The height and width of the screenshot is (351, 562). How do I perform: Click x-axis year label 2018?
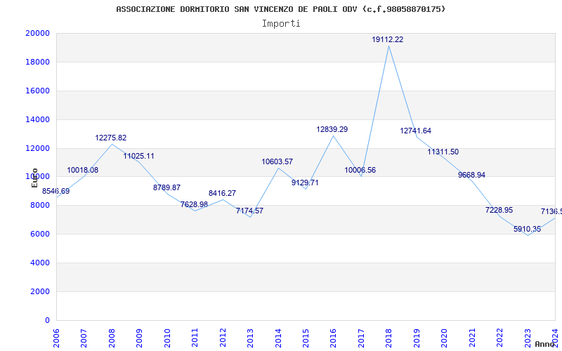(389, 338)
